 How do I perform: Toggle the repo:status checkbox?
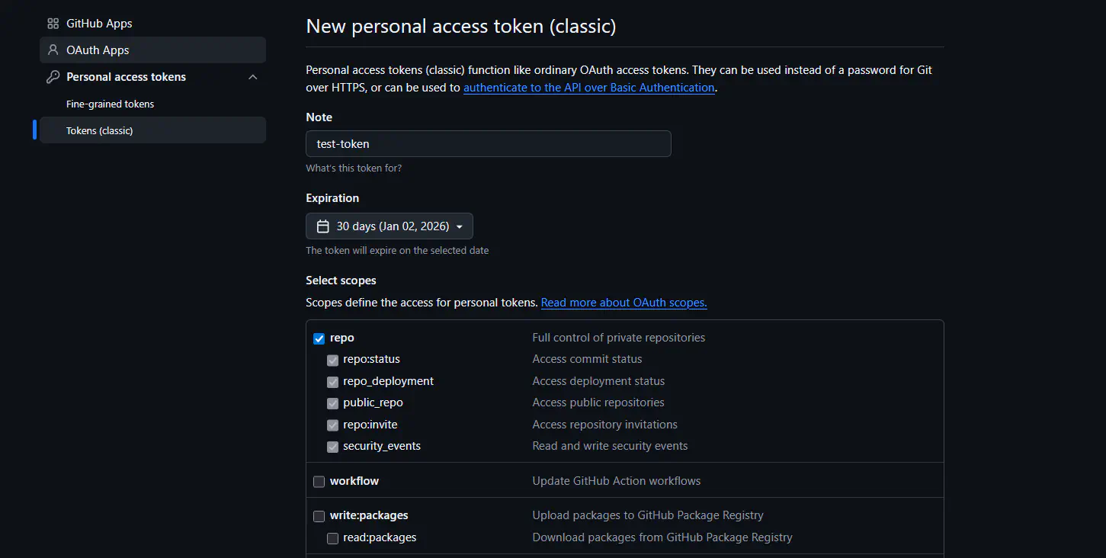(x=333, y=360)
